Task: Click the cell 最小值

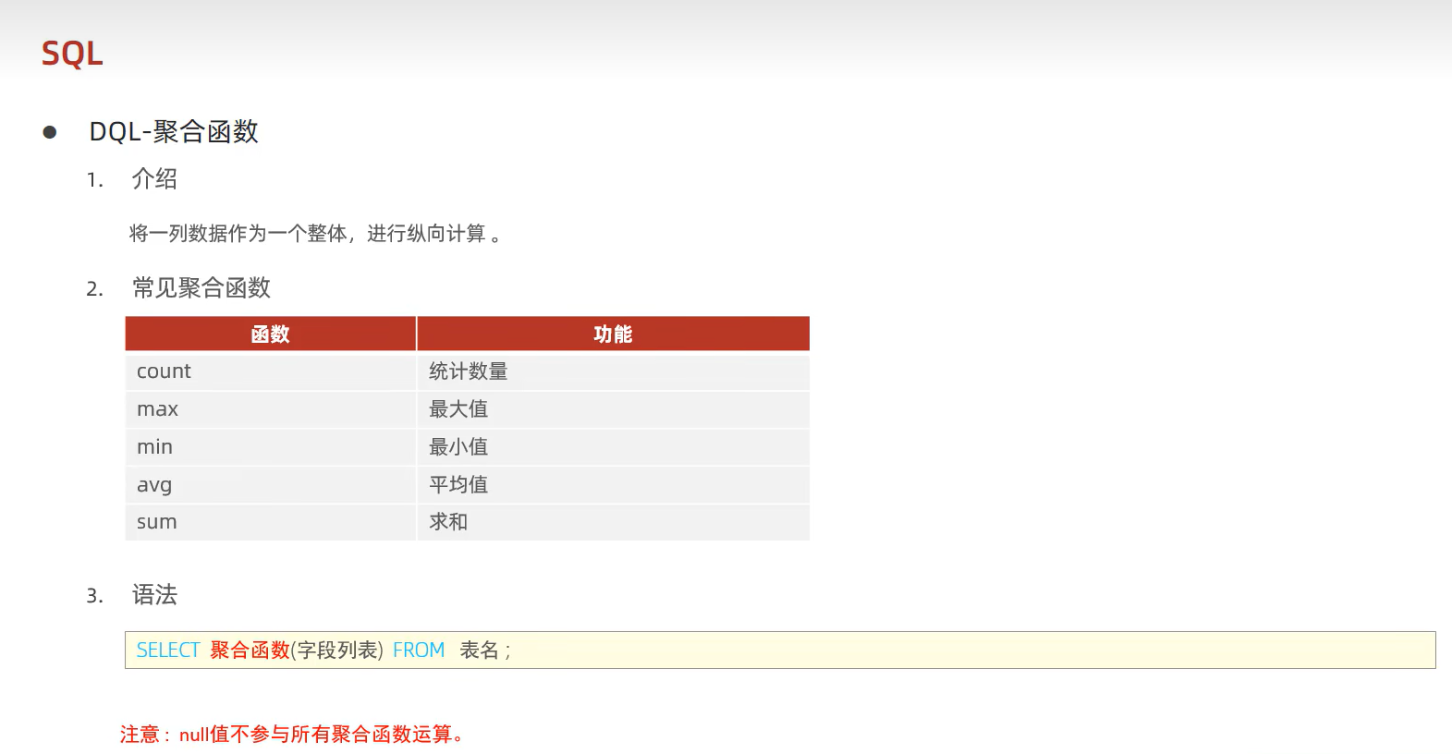Action: 613,447
